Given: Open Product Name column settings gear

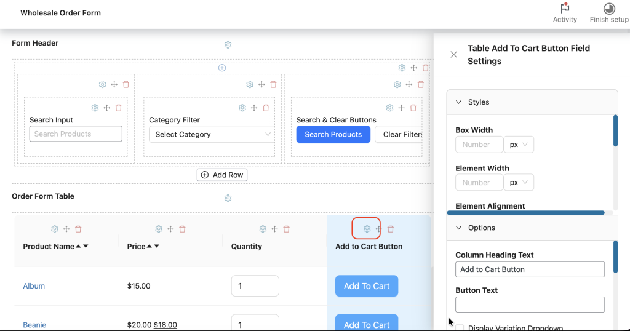Looking at the screenshot, I should point(55,229).
